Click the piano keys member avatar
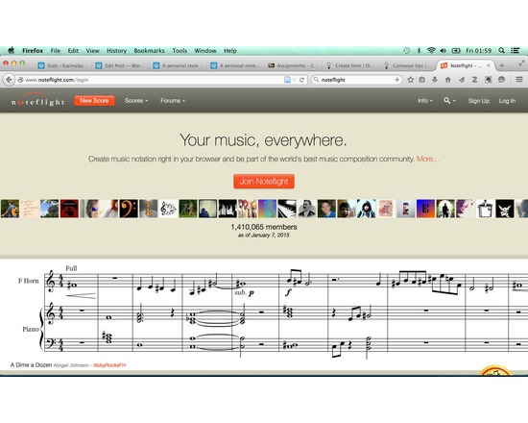Viewport: 528px width, 423px height. [287, 209]
